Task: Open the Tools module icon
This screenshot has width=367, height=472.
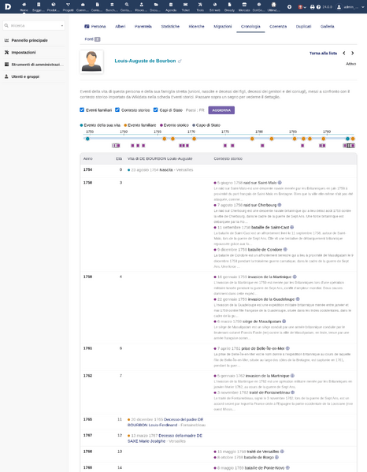Action: pos(200,5)
